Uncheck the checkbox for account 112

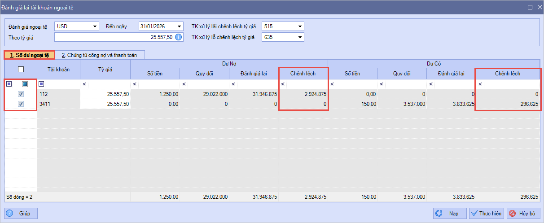coord(21,94)
